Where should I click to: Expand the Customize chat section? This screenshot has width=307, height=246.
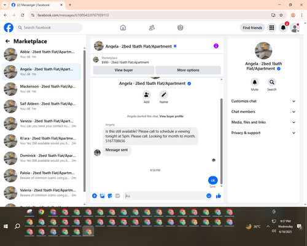263,101
